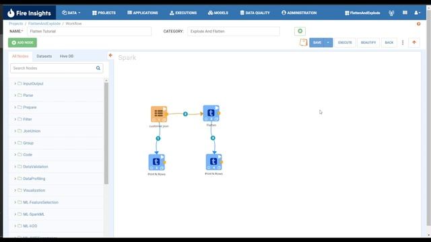Select Print N Rows node under customer json
431x242 pixels.
coord(157,162)
